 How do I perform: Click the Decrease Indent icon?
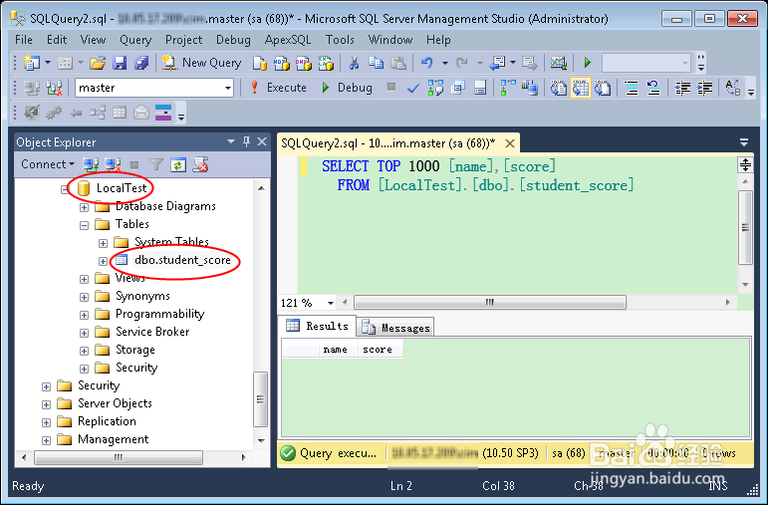tap(682, 88)
